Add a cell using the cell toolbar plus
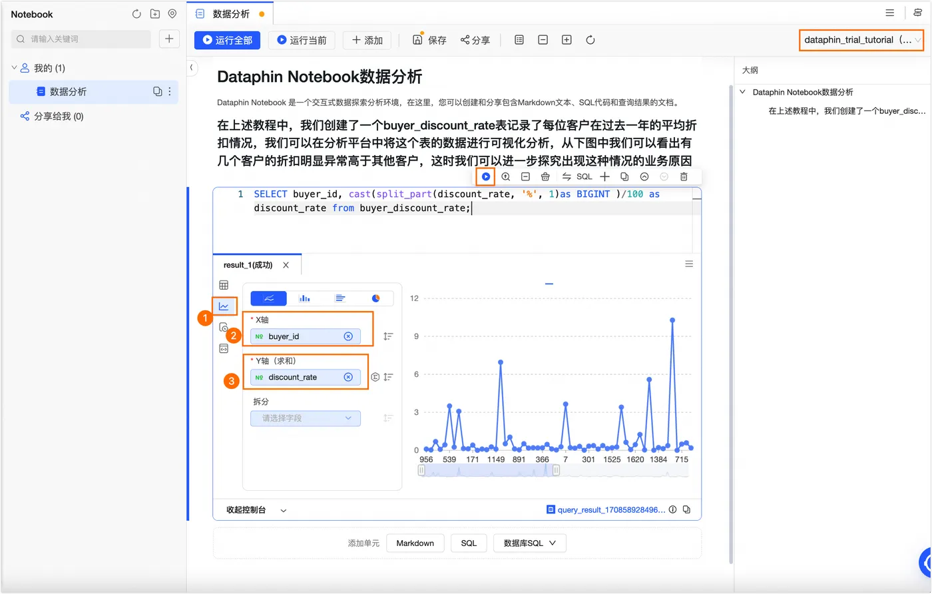Viewport: 932px width, 594px height. point(604,176)
